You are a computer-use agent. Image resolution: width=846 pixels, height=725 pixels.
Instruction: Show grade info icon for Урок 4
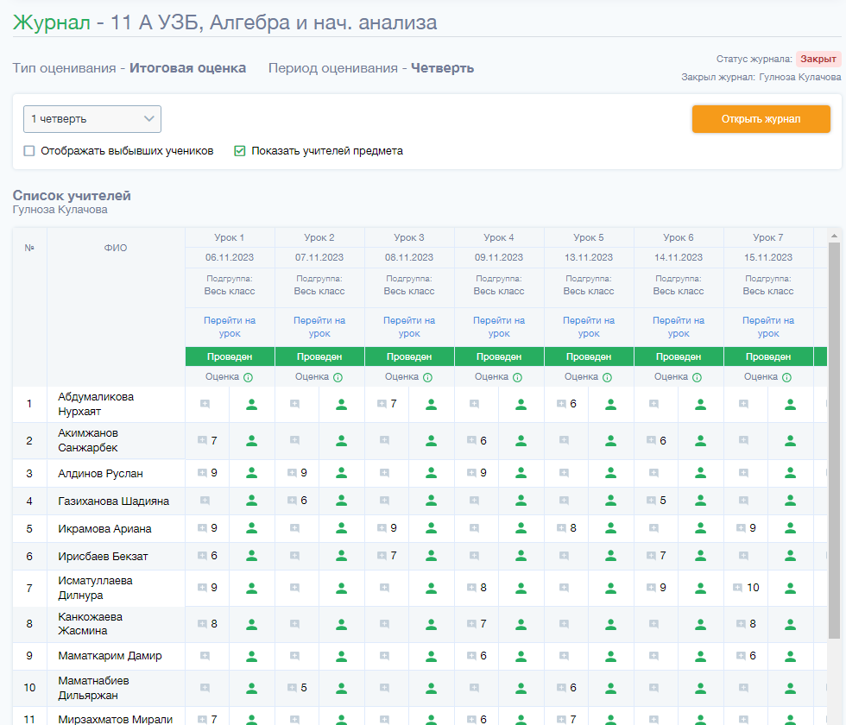tap(517, 378)
